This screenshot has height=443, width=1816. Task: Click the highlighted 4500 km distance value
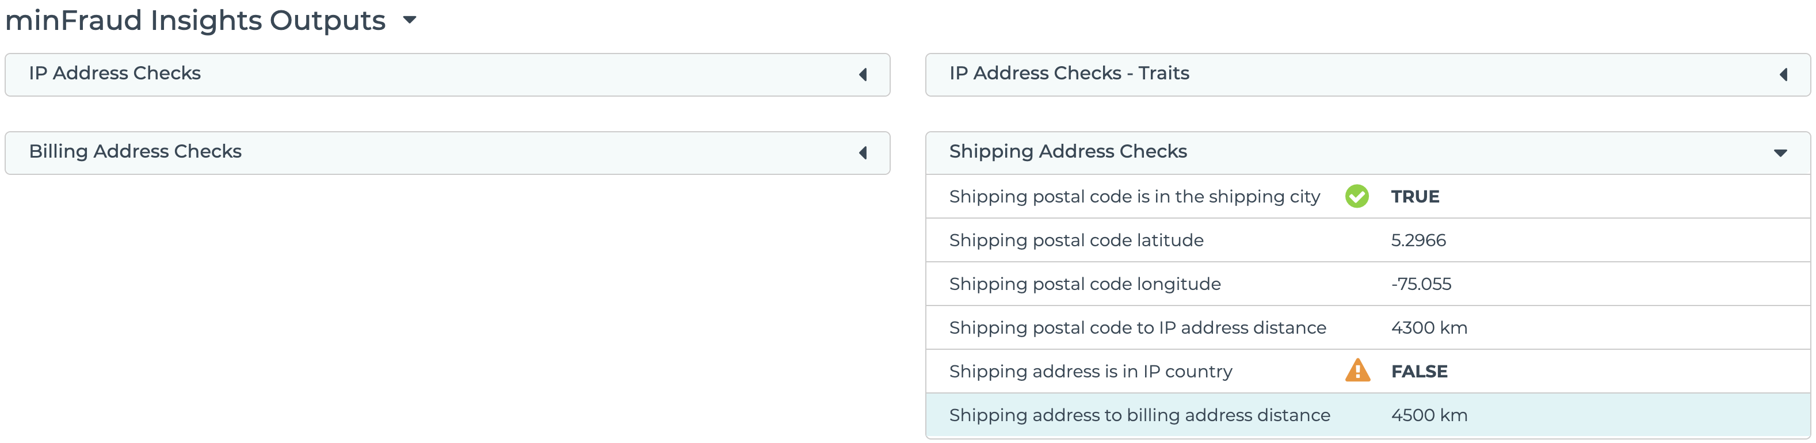click(1429, 415)
